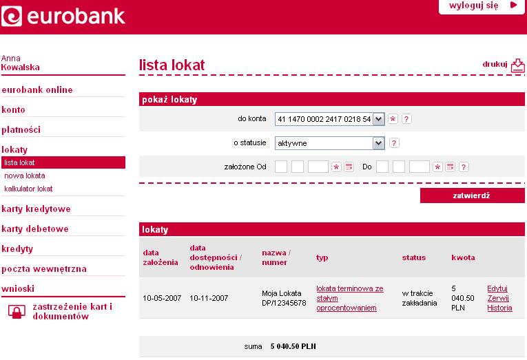
Task: Click Moja Lokata DP/12345678 cell
Action: (x=284, y=298)
